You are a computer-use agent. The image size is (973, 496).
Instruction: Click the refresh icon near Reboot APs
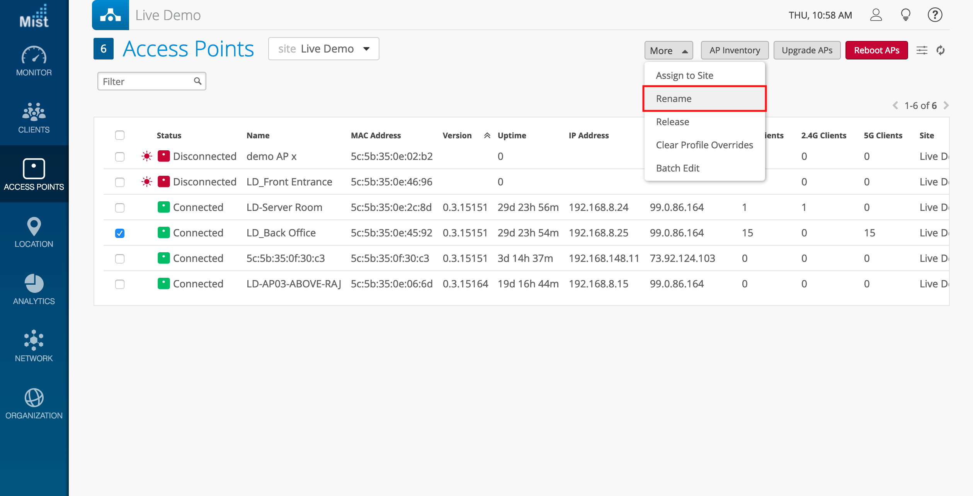(x=940, y=50)
